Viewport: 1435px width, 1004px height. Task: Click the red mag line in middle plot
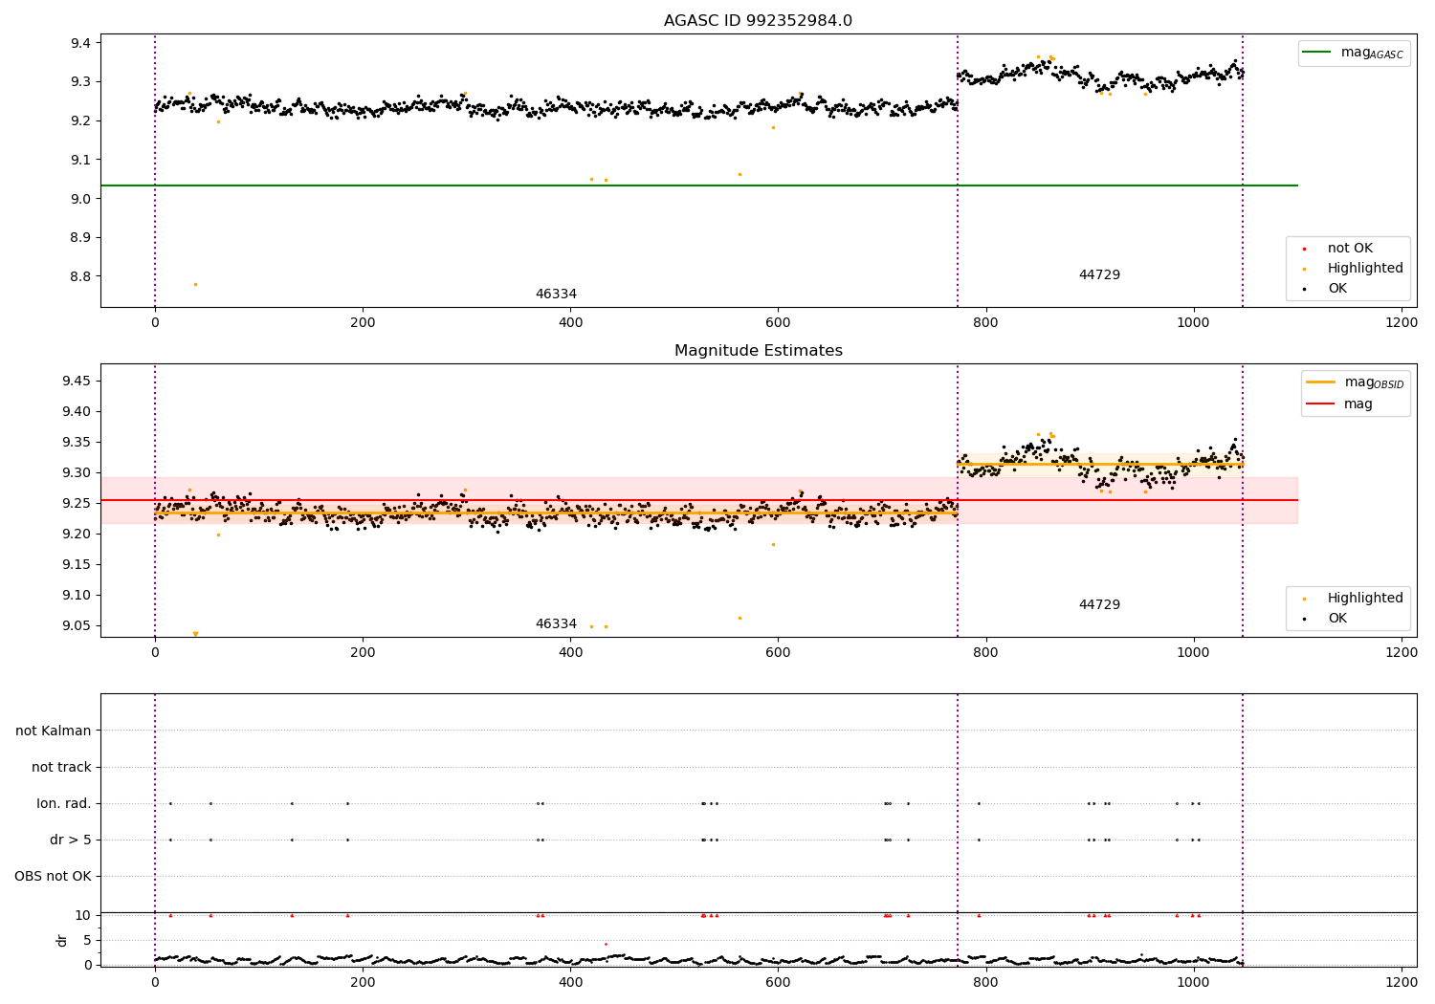(698, 500)
